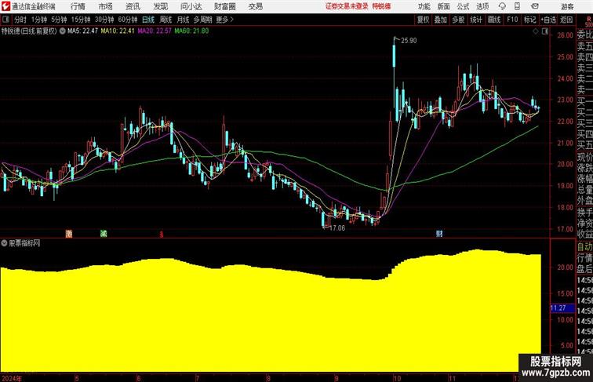
Task: Switch to 1分钟 period tab
Action: (x=38, y=20)
